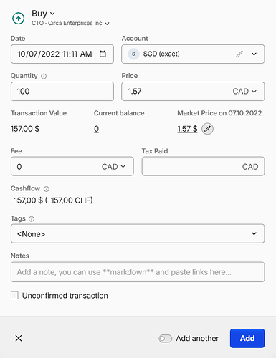Edit the SCD account with pencil icon
The height and width of the screenshot is (358, 276).
click(x=239, y=54)
